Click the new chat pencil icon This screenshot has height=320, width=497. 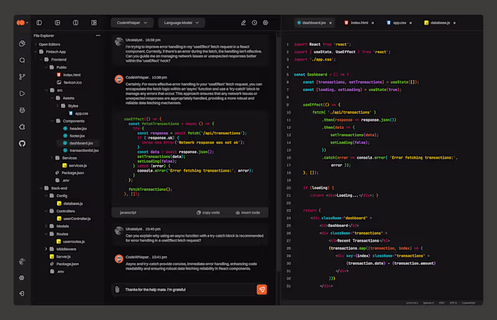click(244, 23)
